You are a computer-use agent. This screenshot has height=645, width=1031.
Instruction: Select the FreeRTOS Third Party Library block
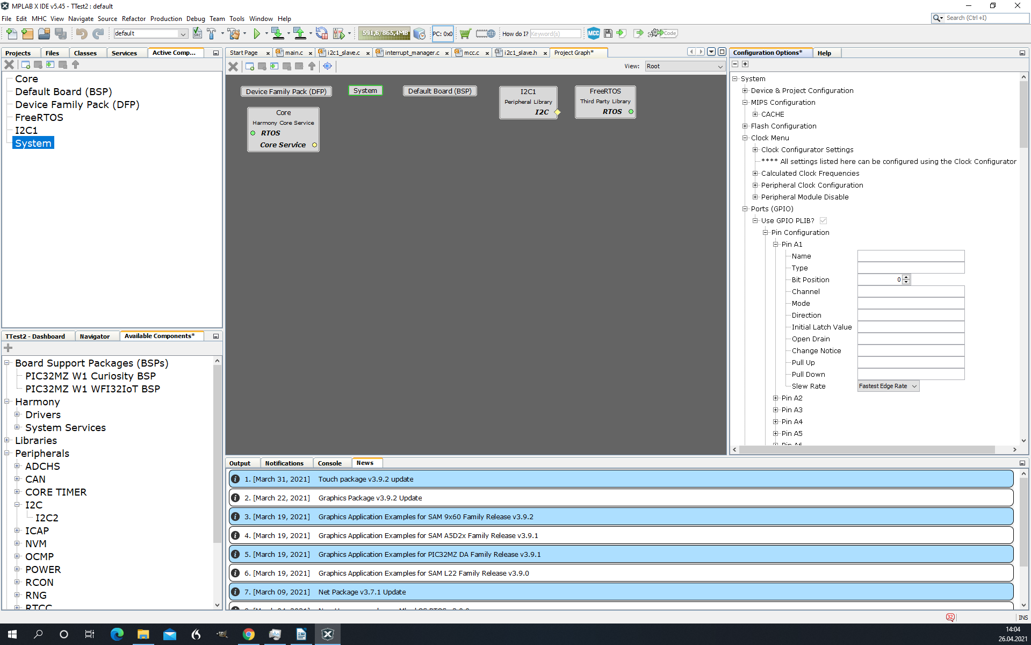[605, 102]
